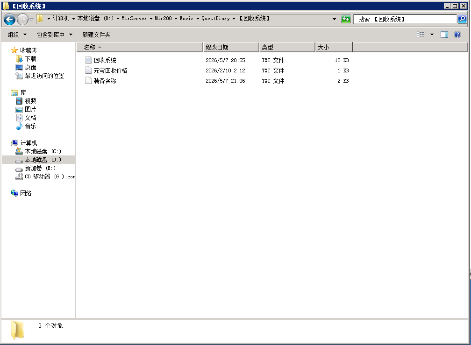This screenshot has width=471, height=345.
Task: Click the CD 驱动器 (G:) disc icon
Action: (19, 176)
